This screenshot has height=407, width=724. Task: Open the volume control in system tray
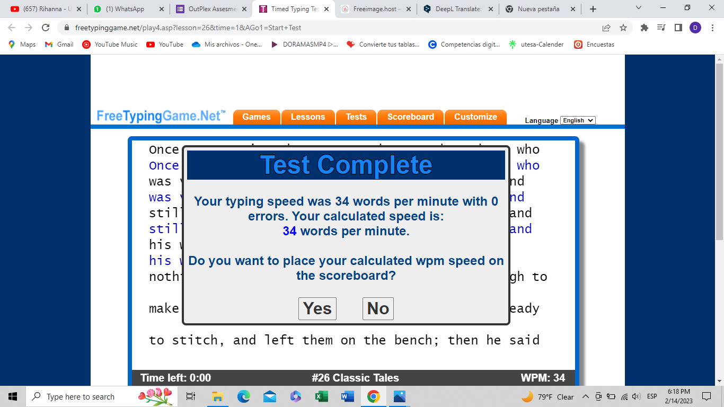point(636,396)
